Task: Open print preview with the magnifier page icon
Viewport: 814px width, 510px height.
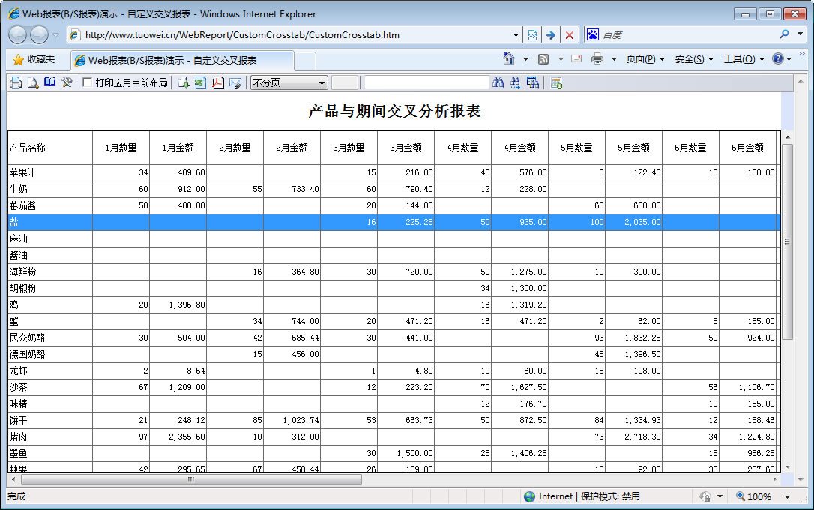Action: pyautogui.click(x=33, y=82)
